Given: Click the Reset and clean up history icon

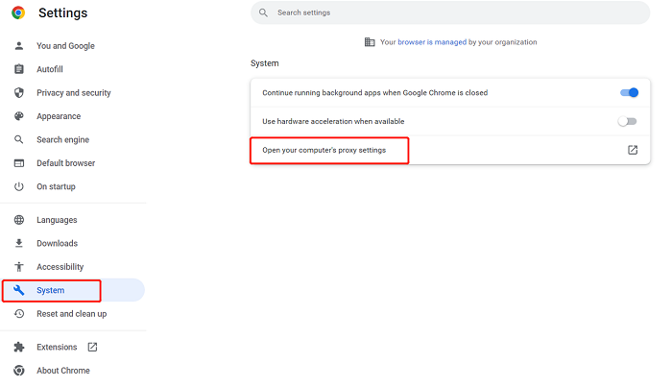Looking at the screenshot, I should point(19,314).
